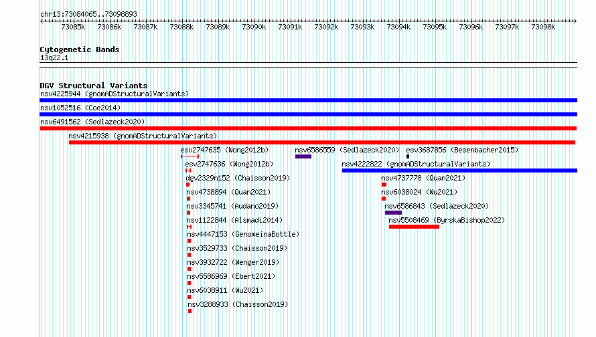596x337 pixels.
Task: Open the nsv1122844 (Alsmadi2014) label
Action: pos(234,220)
